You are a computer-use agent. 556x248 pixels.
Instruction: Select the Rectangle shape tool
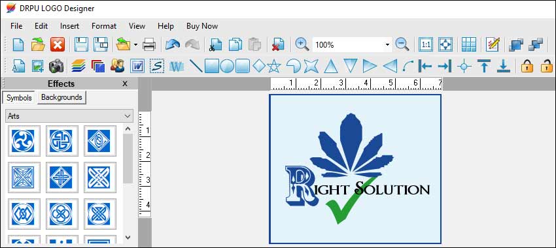click(x=212, y=66)
